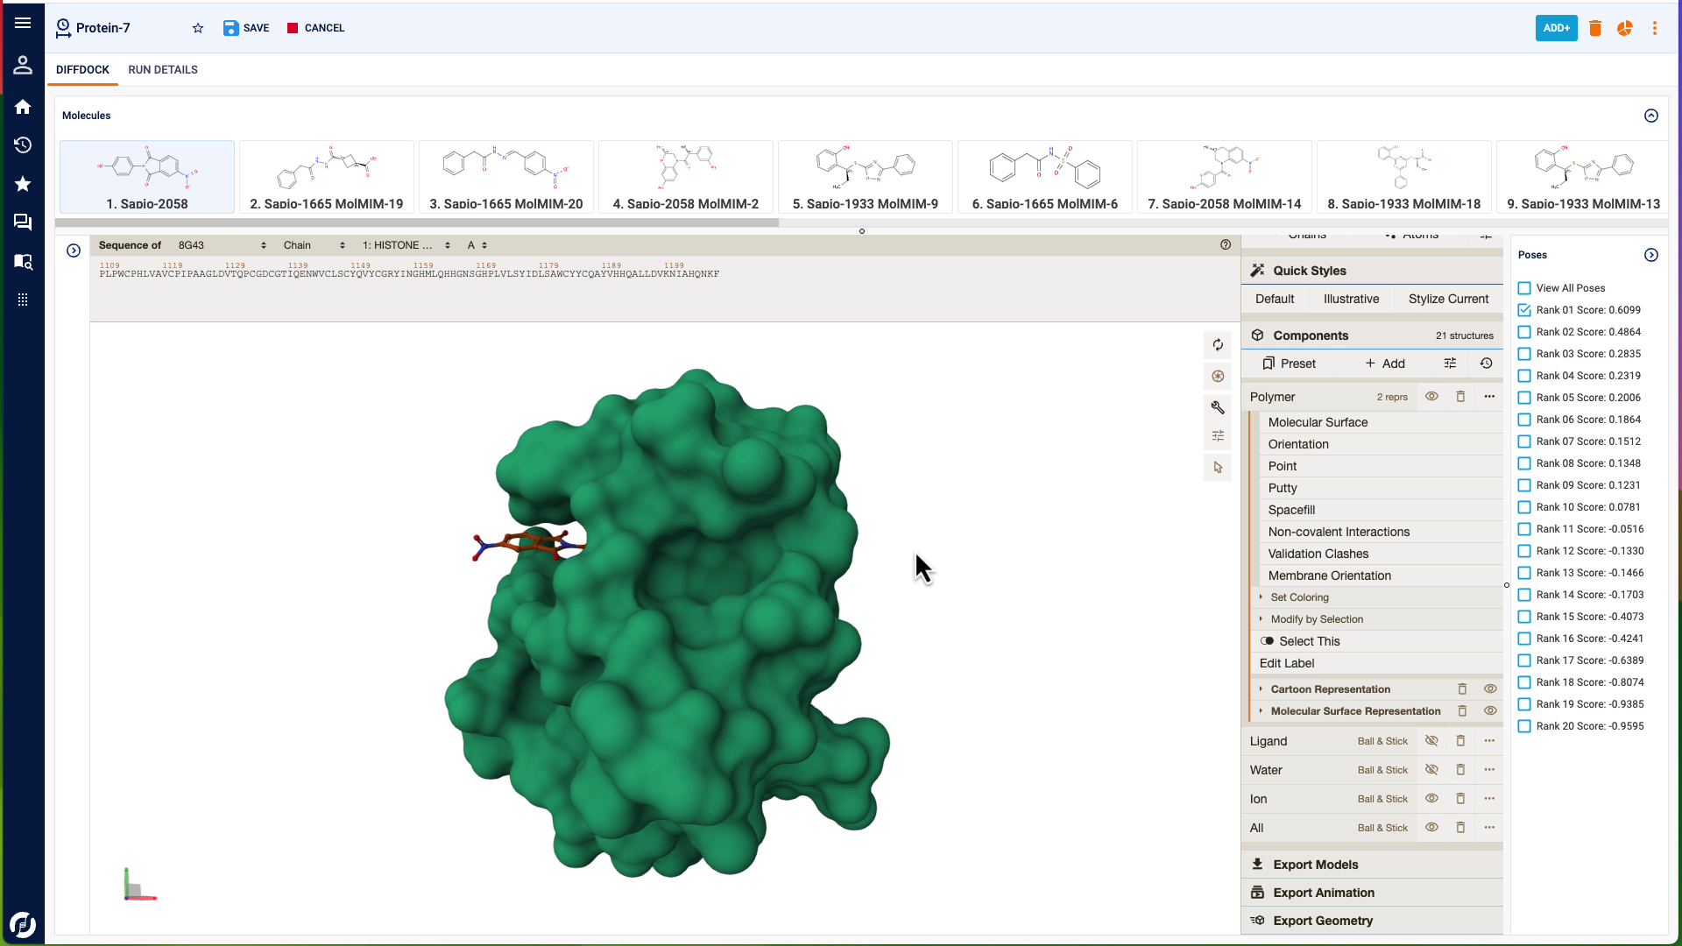This screenshot has height=946, width=1682.
Task: Open the history sidebar icon
Action: point(23,145)
